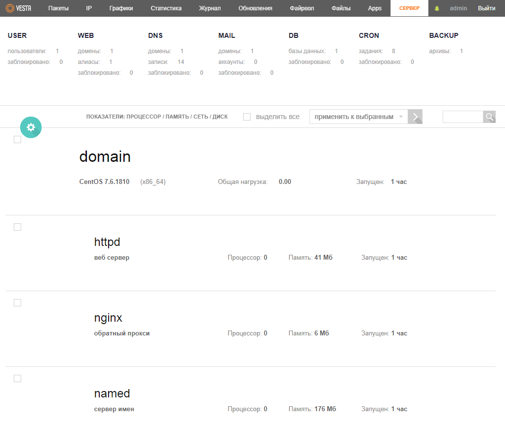
Task: Tick the named service checkbox
Action: (x=17, y=379)
